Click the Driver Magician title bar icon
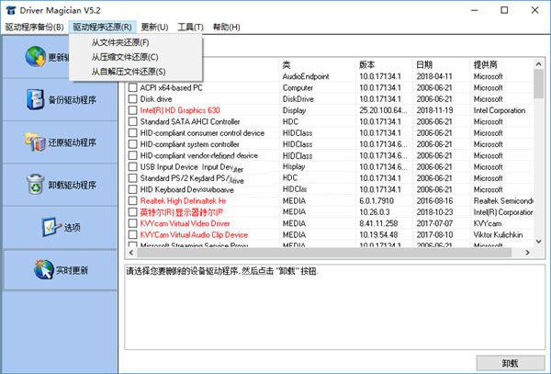This screenshot has width=551, height=374. 10,9
